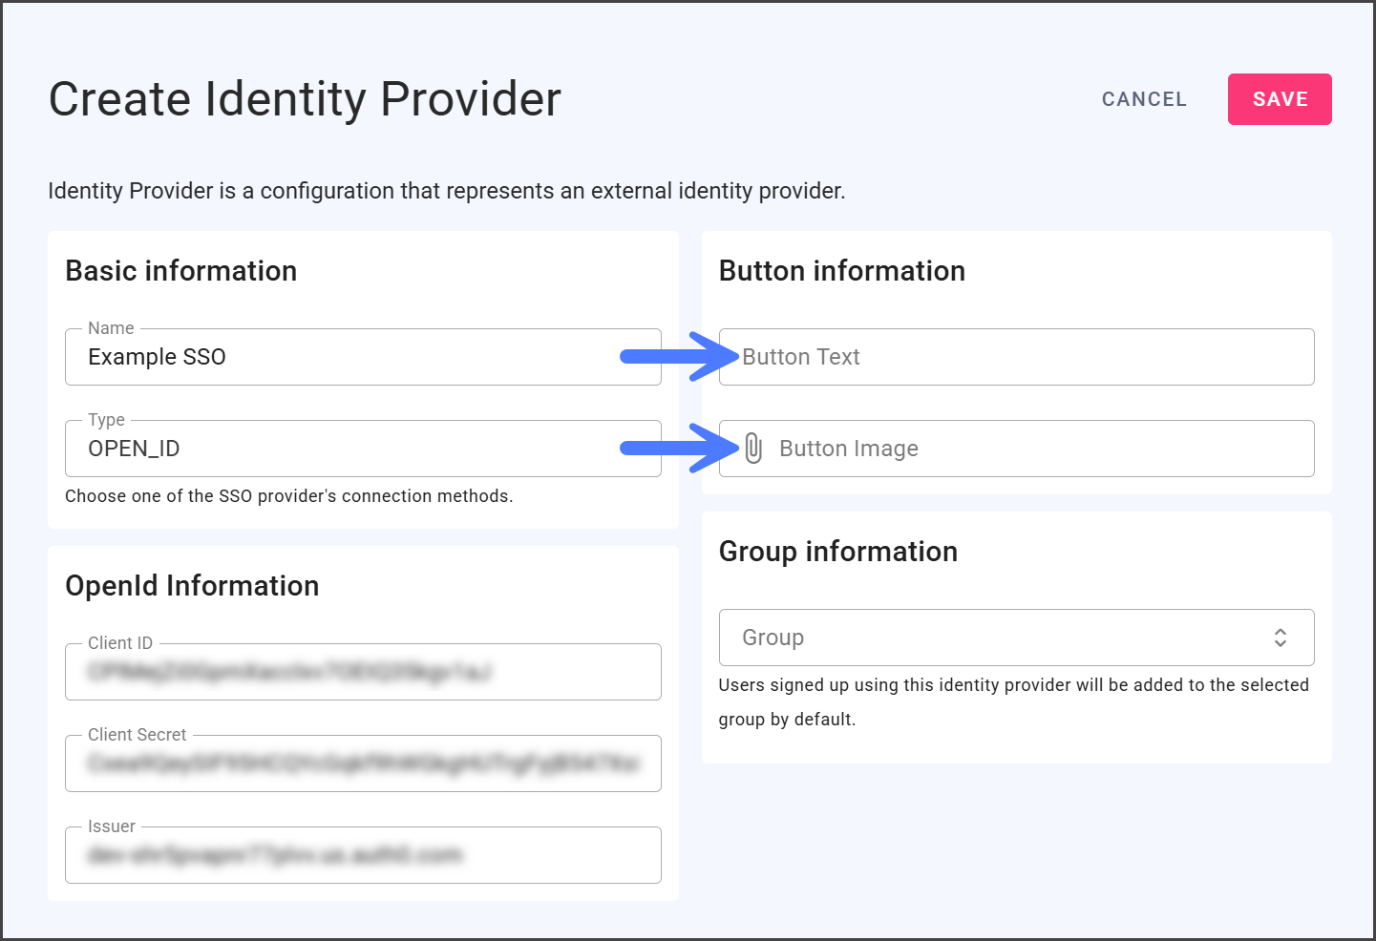Image resolution: width=1376 pixels, height=941 pixels.
Task: Click the Group selector up-down arrows
Action: [x=1280, y=638]
